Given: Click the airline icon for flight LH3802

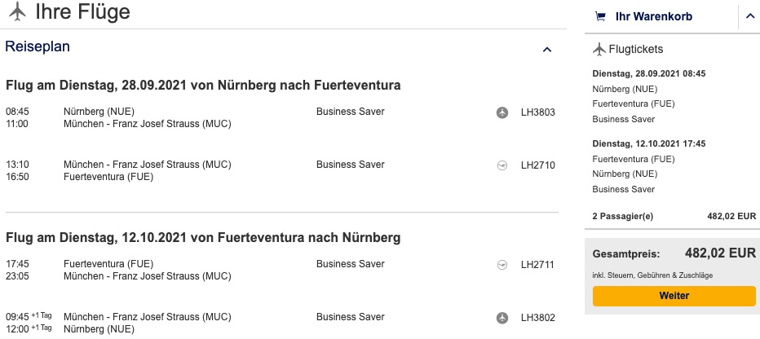Looking at the screenshot, I should pyautogui.click(x=502, y=318).
